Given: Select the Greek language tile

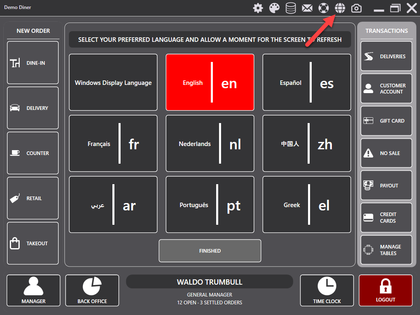Looking at the screenshot, I should pos(307,205).
